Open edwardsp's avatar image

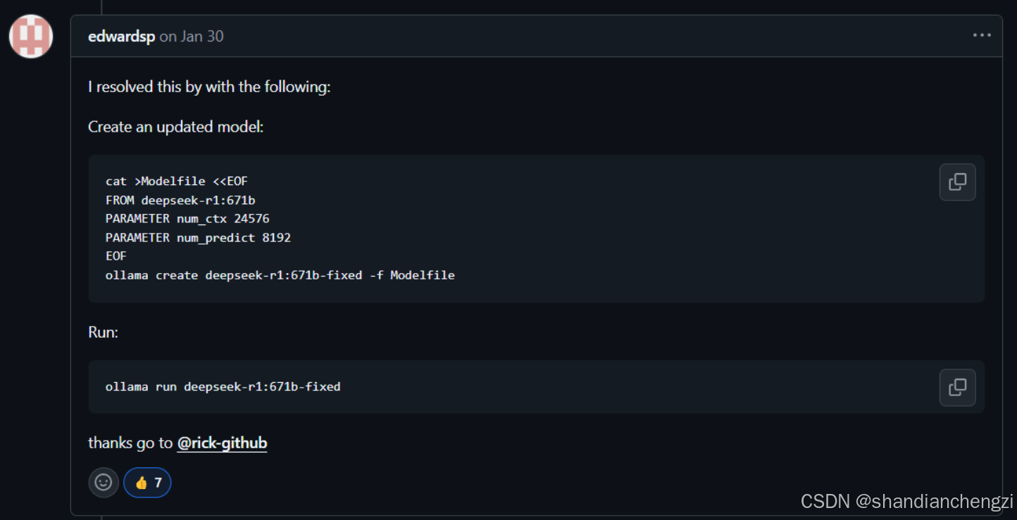31,36
